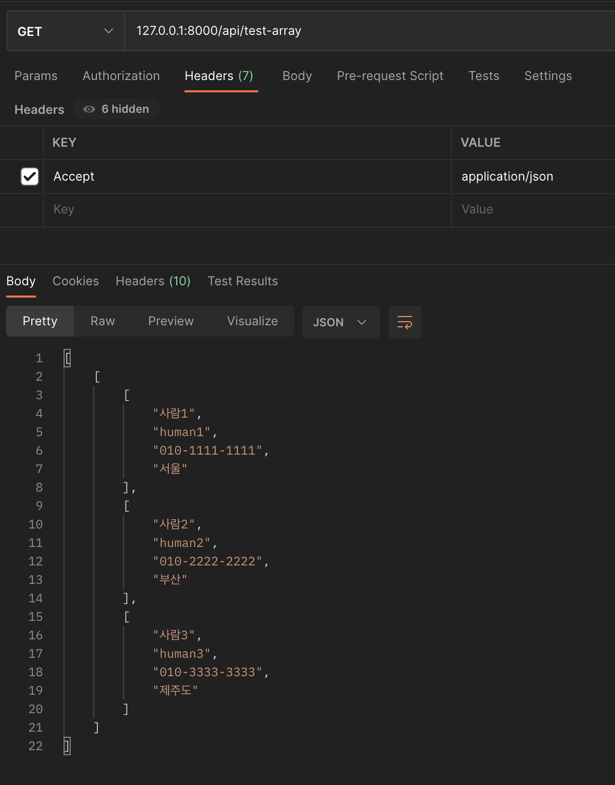615x785 pixels.
Task: Show the 6 hidden headers
Action: coord(116,109)
